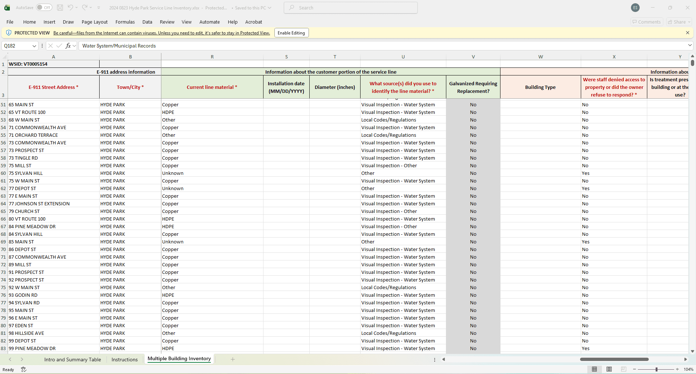Click the Share button
Screen dimensions: 696x374
(x=679, y=22)
